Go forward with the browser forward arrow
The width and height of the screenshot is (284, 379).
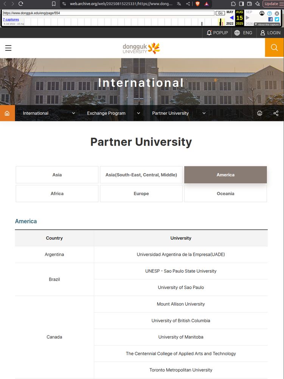pyautogui.click(x=12, y=4)
